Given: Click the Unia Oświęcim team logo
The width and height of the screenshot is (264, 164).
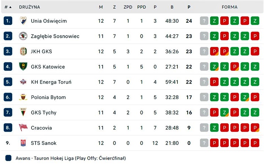Looking at the screenshot, I should point(23,21).
